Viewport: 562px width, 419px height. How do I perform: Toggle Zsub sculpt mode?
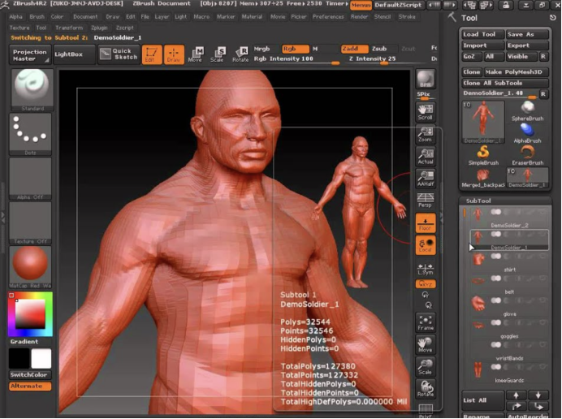[x=383, y=49]
